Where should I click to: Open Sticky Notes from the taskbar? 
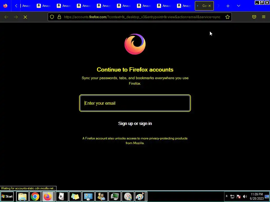75,196
